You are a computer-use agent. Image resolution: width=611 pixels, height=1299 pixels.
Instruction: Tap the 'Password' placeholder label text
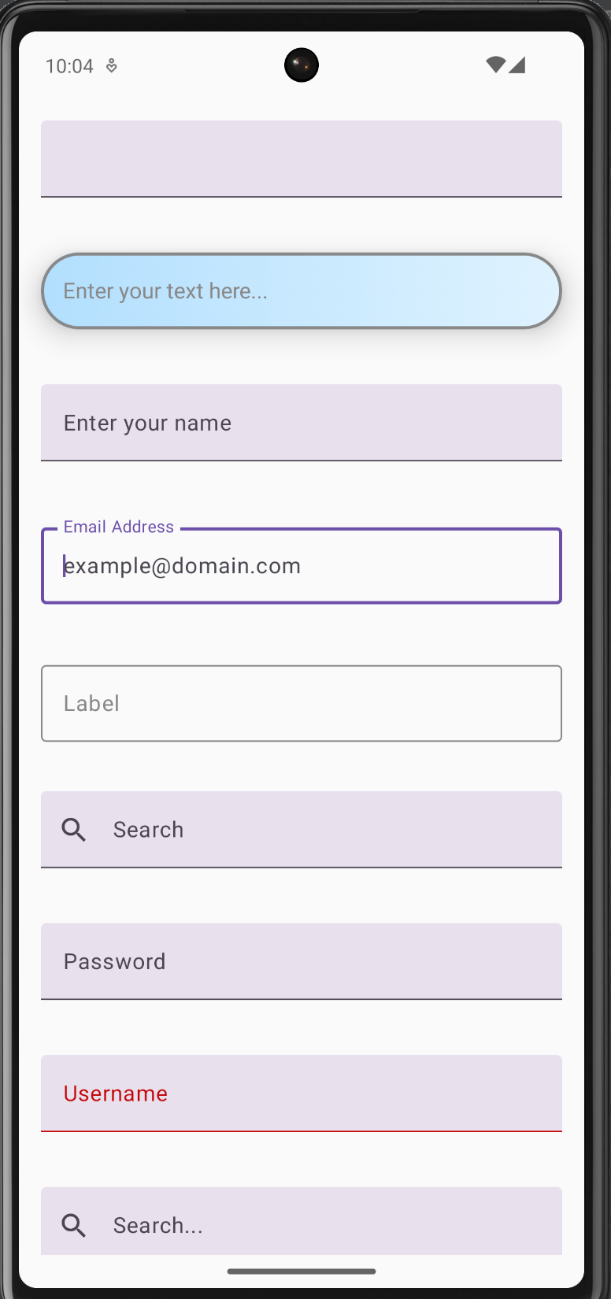(115, 961)
